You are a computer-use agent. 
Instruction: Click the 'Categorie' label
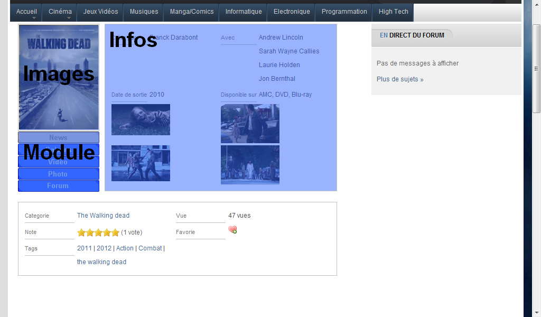pos(37,216)
